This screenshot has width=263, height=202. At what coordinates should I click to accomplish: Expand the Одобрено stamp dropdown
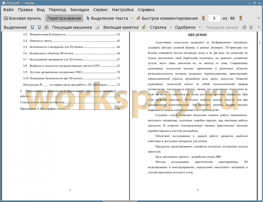click(x=200, y=27)
